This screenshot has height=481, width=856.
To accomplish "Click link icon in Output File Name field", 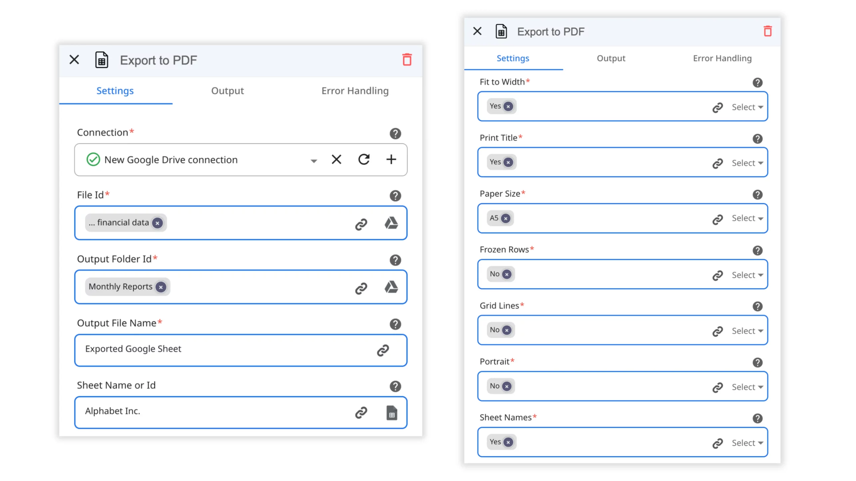I will click(x=383, y=350).
